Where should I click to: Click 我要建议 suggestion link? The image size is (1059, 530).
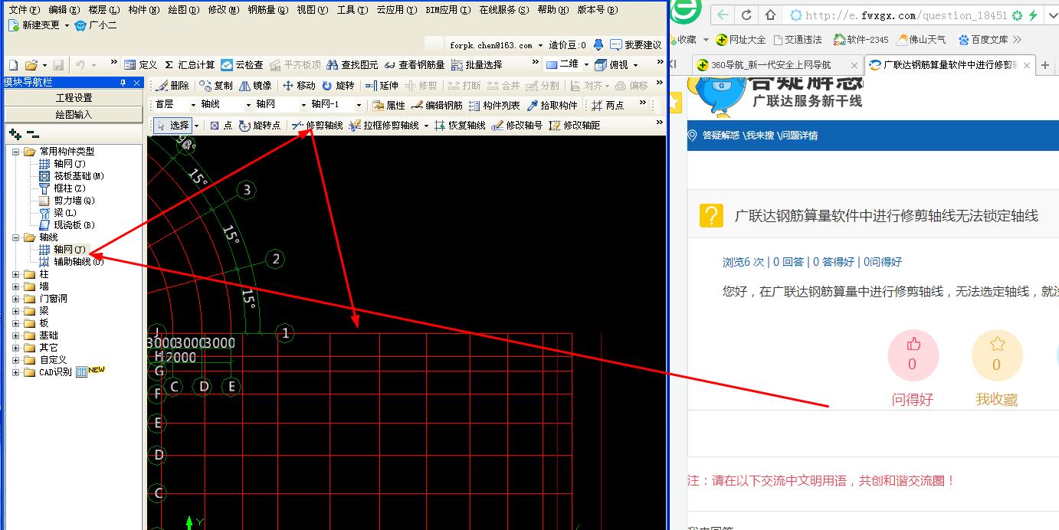pos(636,45)
